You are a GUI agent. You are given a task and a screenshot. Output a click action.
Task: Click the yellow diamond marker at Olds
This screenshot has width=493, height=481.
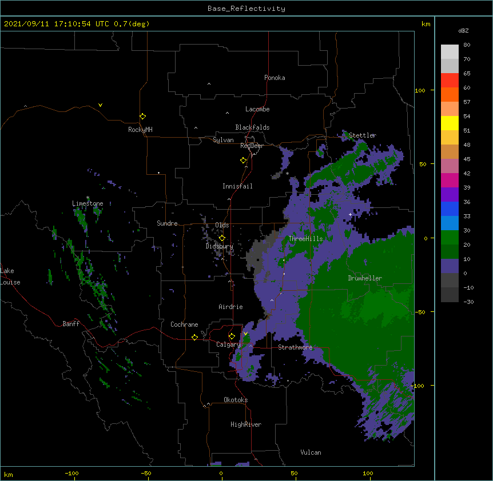click(x=222, y=238)
